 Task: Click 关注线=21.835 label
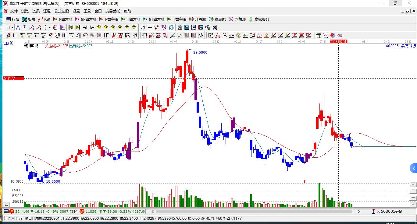(x=56, y=46)
